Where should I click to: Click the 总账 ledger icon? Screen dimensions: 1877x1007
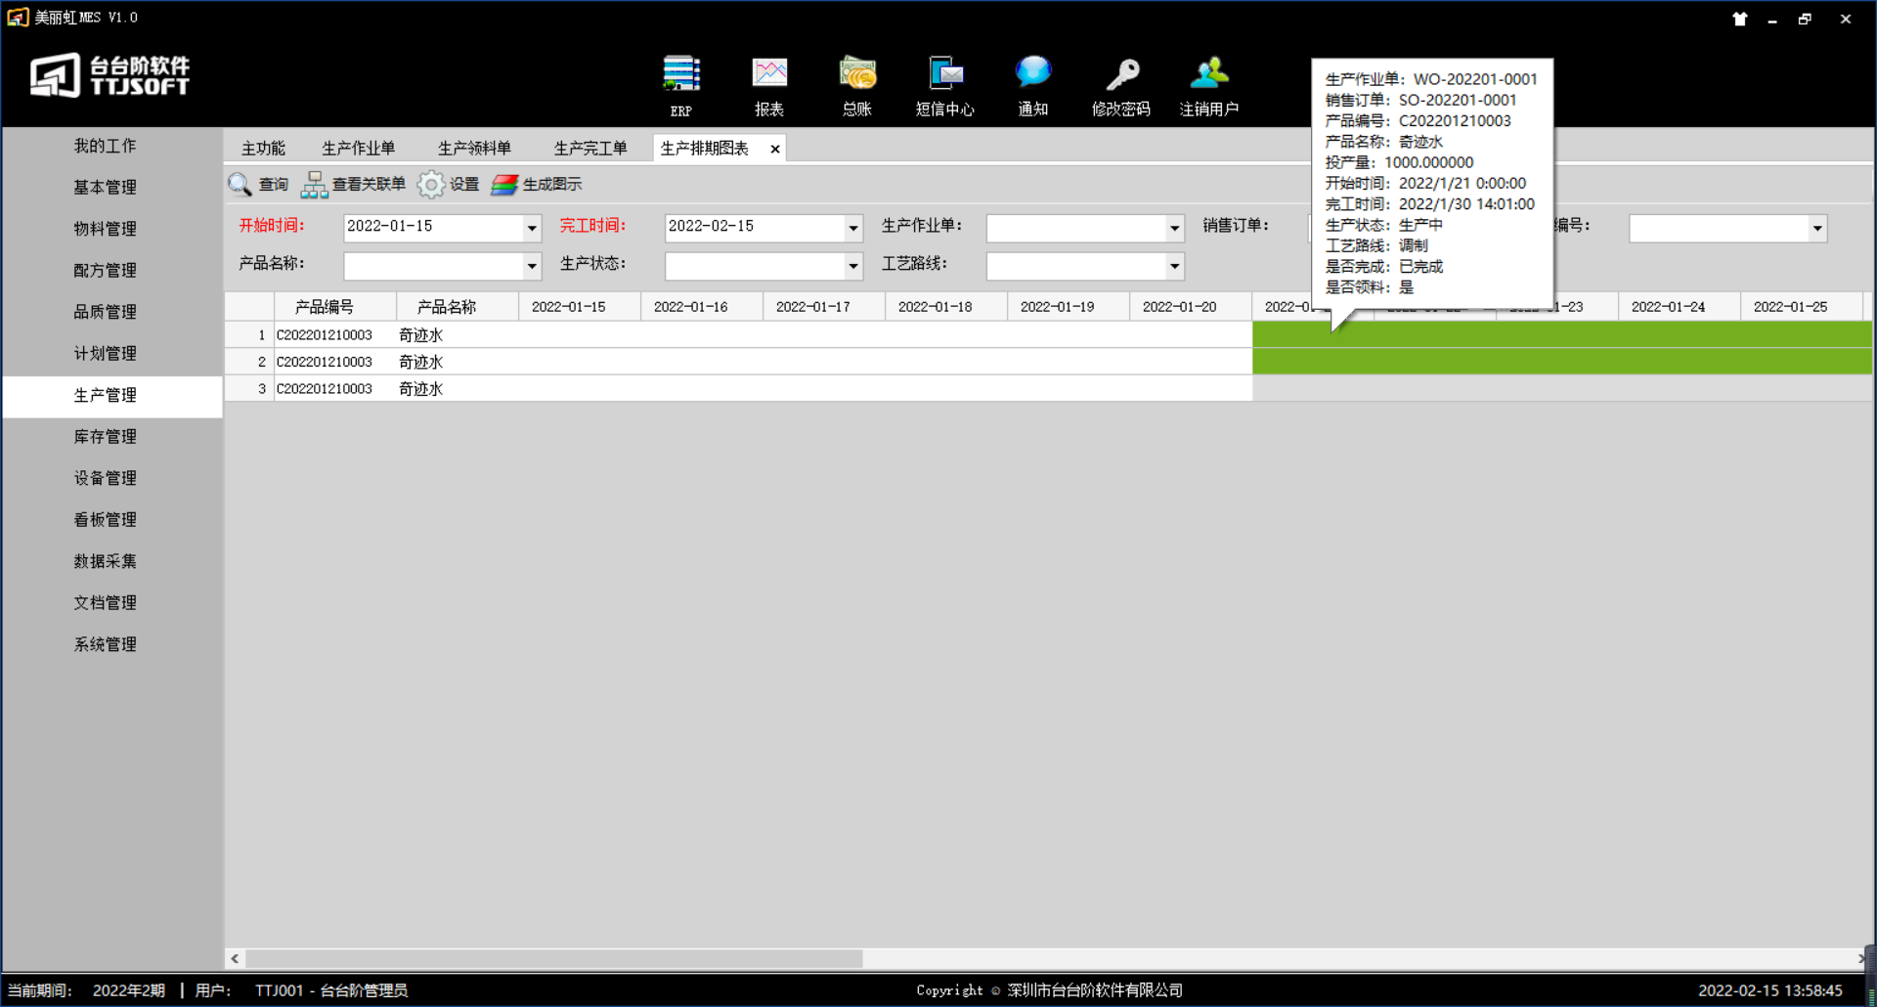pos(857,76)
